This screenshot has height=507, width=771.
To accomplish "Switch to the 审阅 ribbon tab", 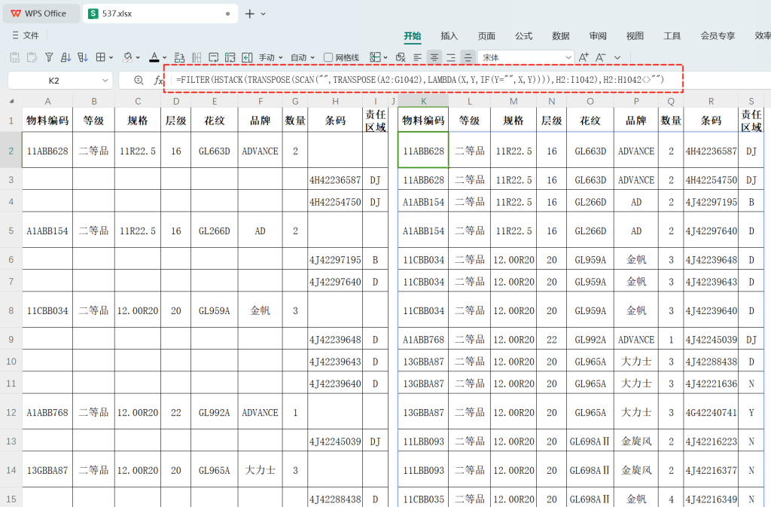I will tap(597, 36).
